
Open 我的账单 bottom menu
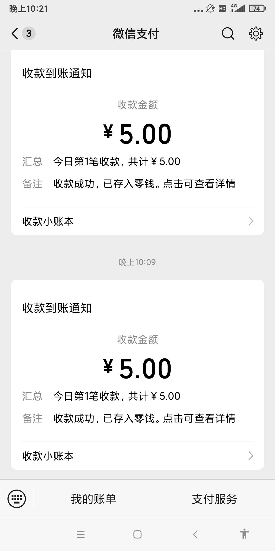coord(93,499)
